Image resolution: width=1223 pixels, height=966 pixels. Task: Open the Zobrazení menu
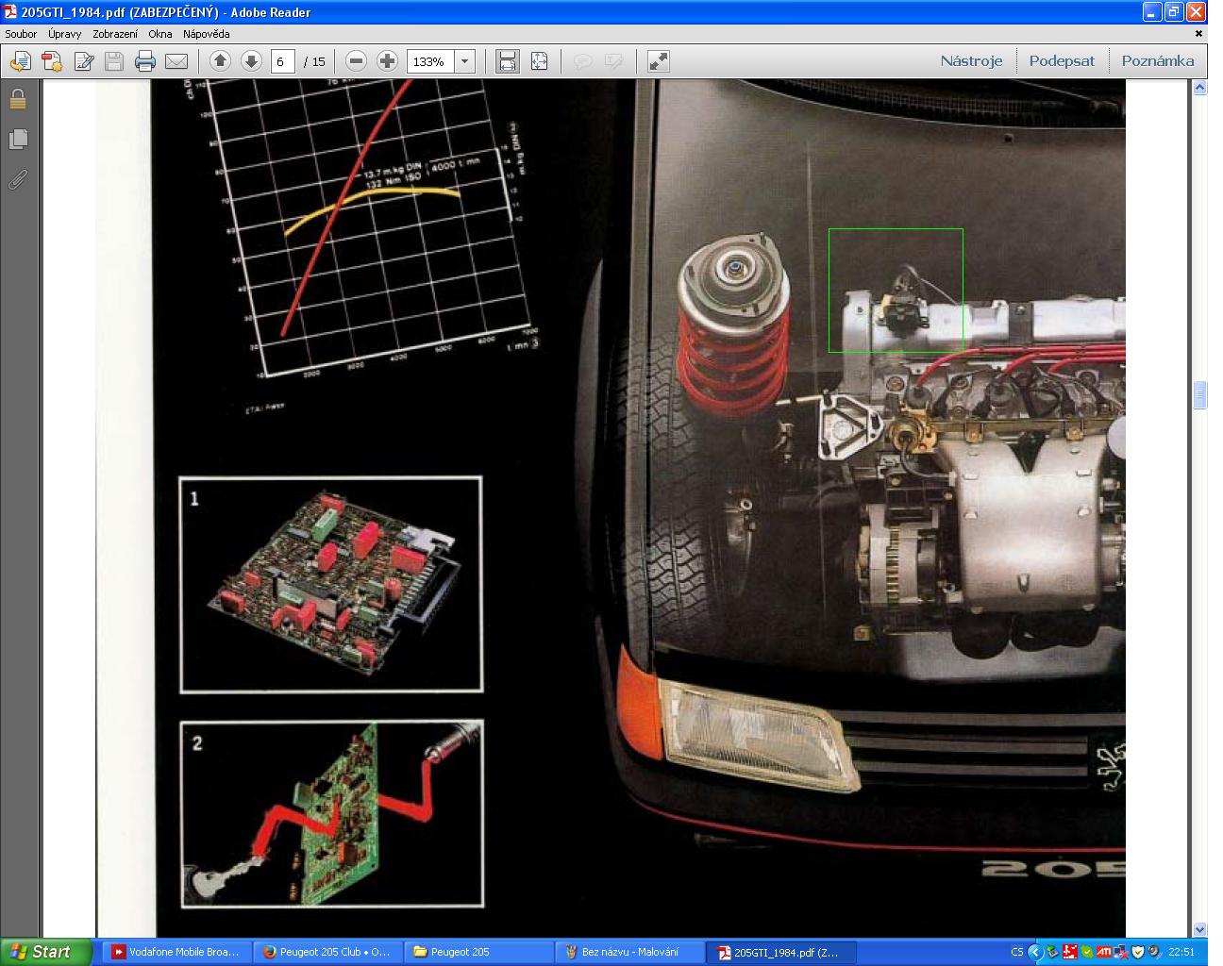114,34
